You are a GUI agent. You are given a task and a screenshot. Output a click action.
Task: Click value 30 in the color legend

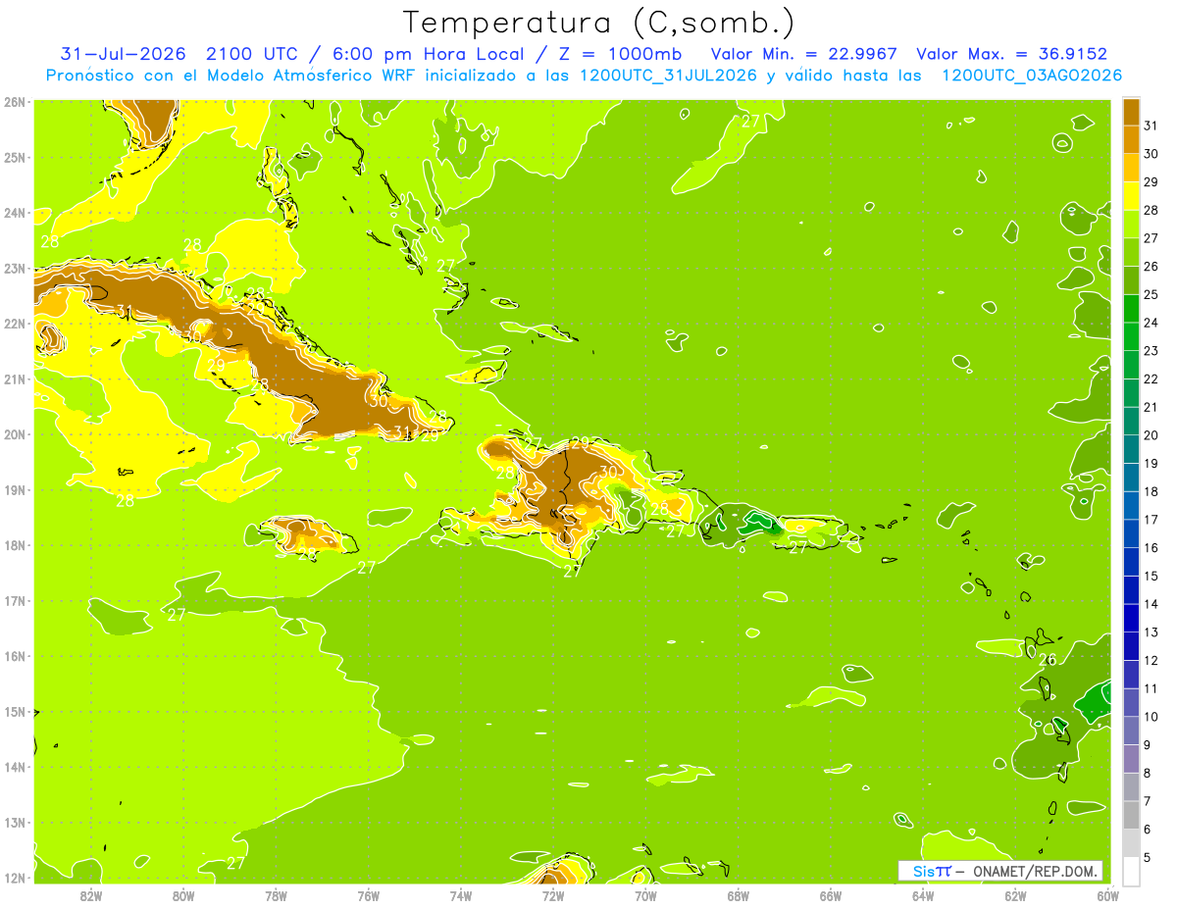pos(1151,153)
